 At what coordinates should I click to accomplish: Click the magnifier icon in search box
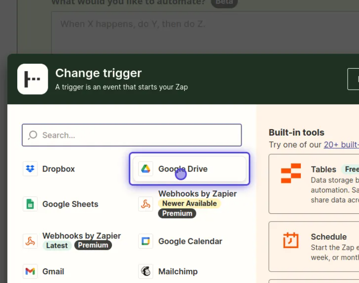[x=33, y=135]
